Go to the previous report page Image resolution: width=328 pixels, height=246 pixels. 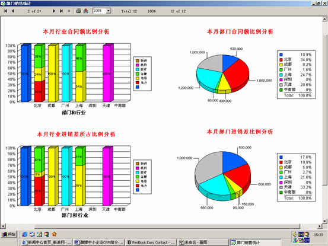(13, 11)
